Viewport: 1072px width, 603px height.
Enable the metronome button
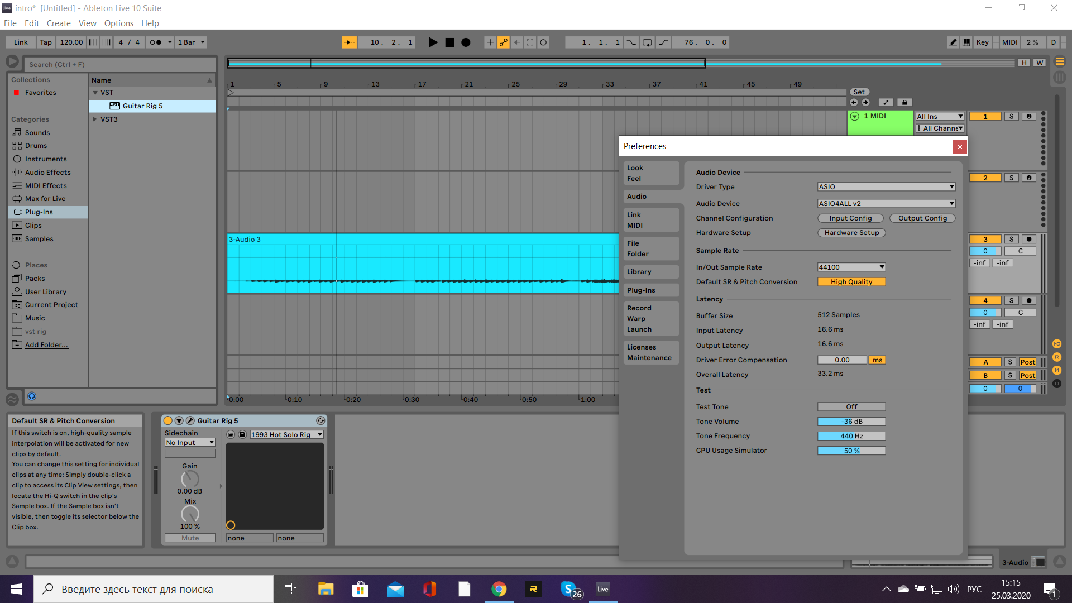pyautogui.click(x=156, y=42)
